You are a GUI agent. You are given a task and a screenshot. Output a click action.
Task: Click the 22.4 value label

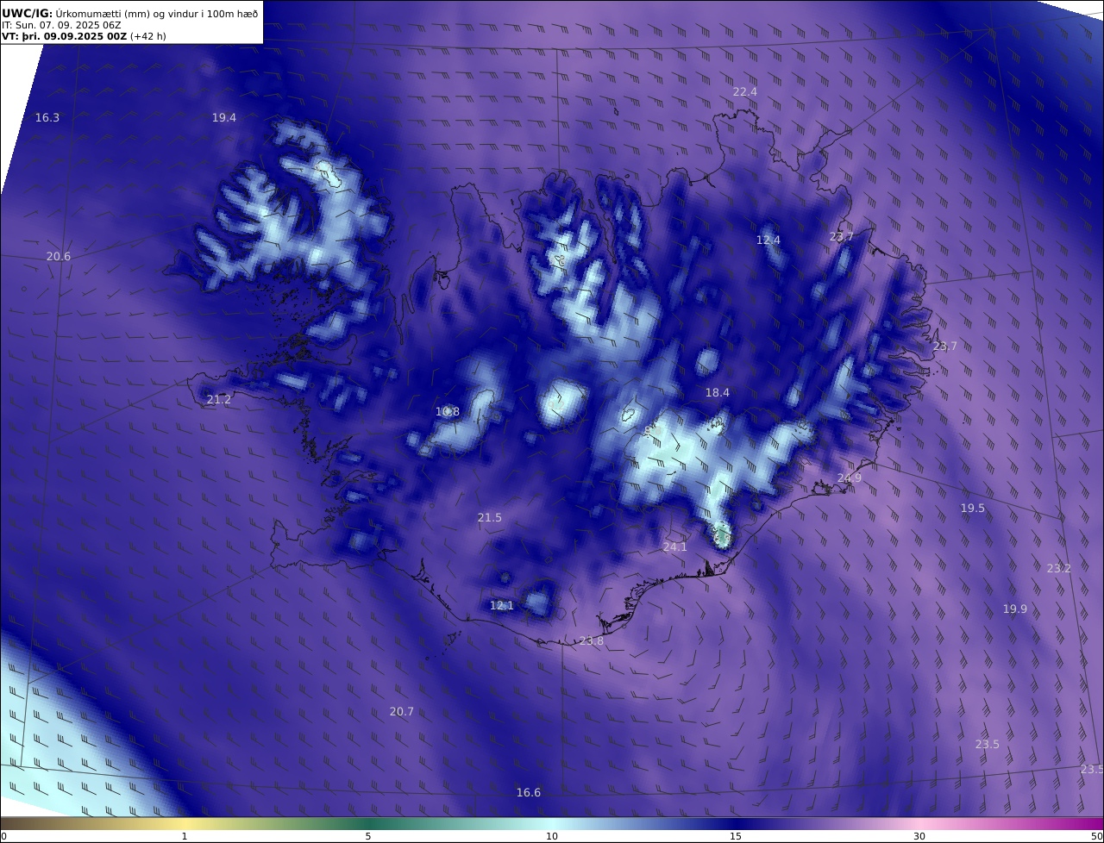(x=745, y=92)
